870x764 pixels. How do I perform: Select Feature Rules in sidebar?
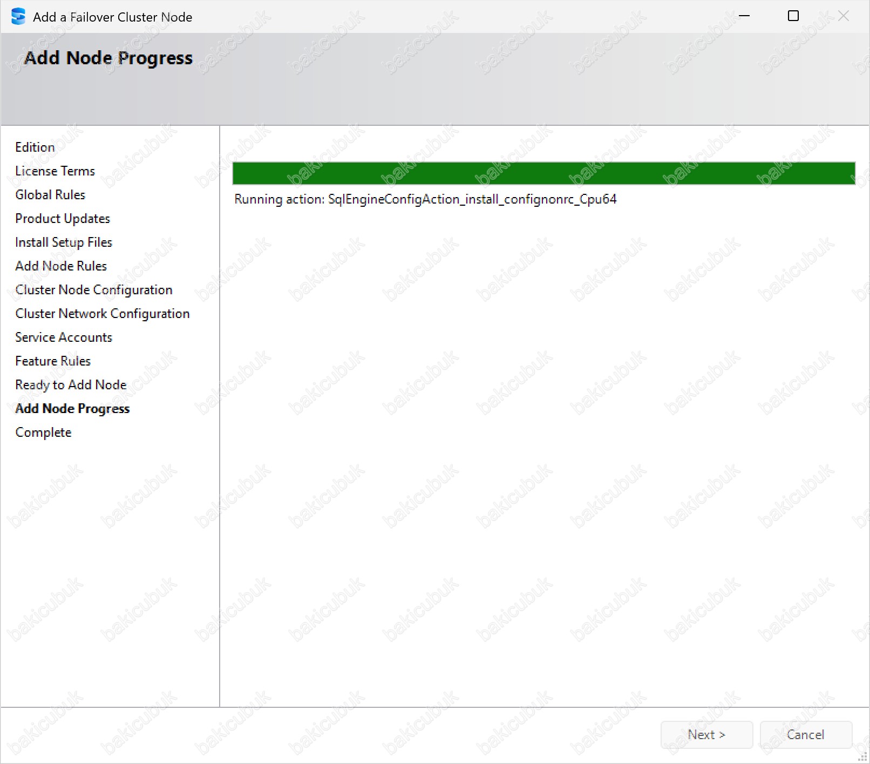53,361
